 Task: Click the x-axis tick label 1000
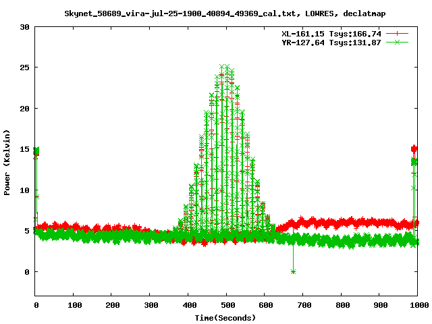(420, 305)
